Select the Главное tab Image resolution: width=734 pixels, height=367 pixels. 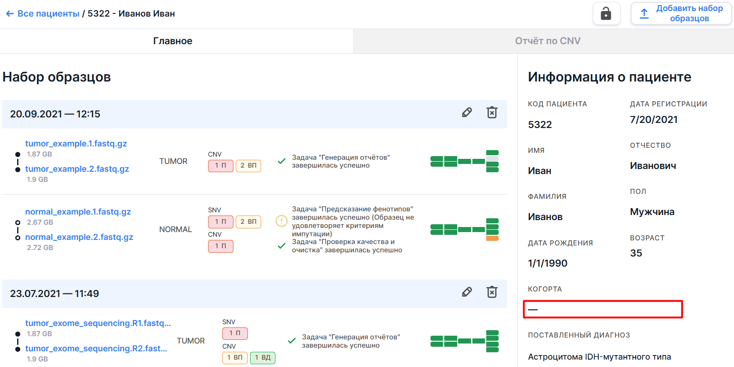coord(173,41)
